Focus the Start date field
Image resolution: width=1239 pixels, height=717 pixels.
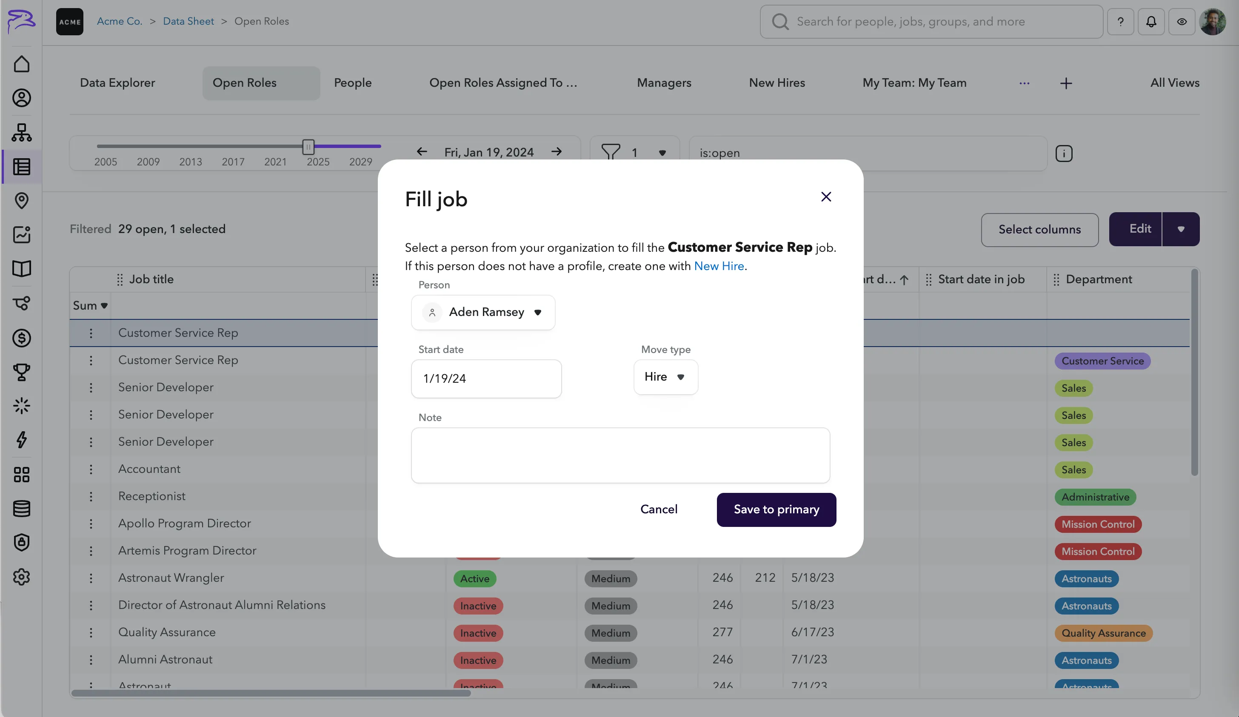pos(486,379)
